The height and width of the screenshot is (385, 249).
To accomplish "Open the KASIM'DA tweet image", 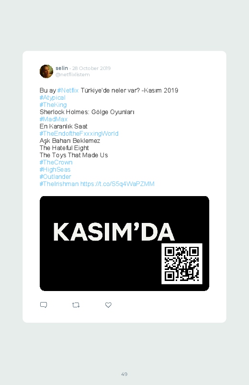I will coord(124,244).
